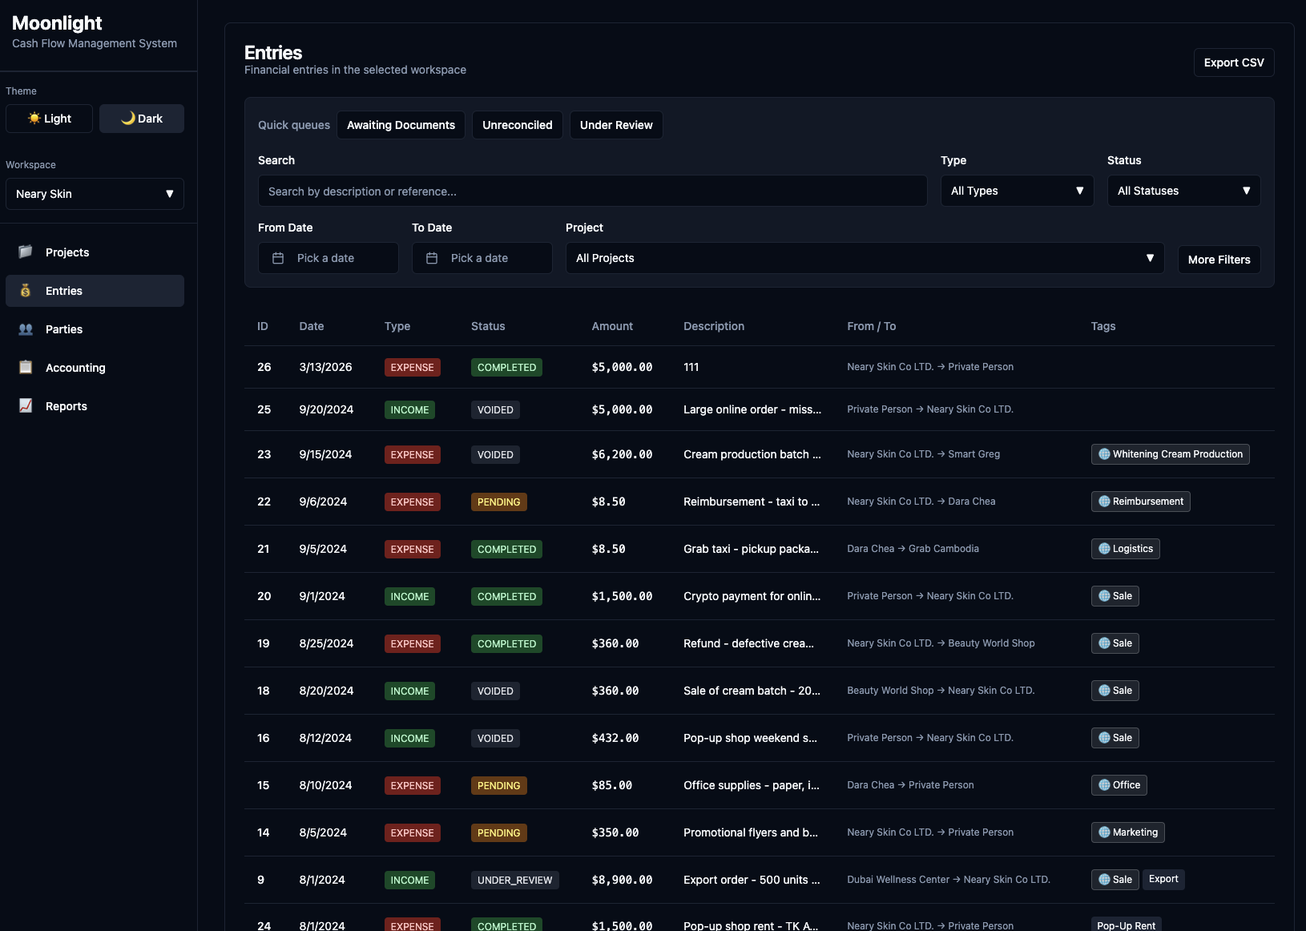This screenshot has height=931, width=1306.
Task: Click More Filters button
Action: coord(1219,260)
